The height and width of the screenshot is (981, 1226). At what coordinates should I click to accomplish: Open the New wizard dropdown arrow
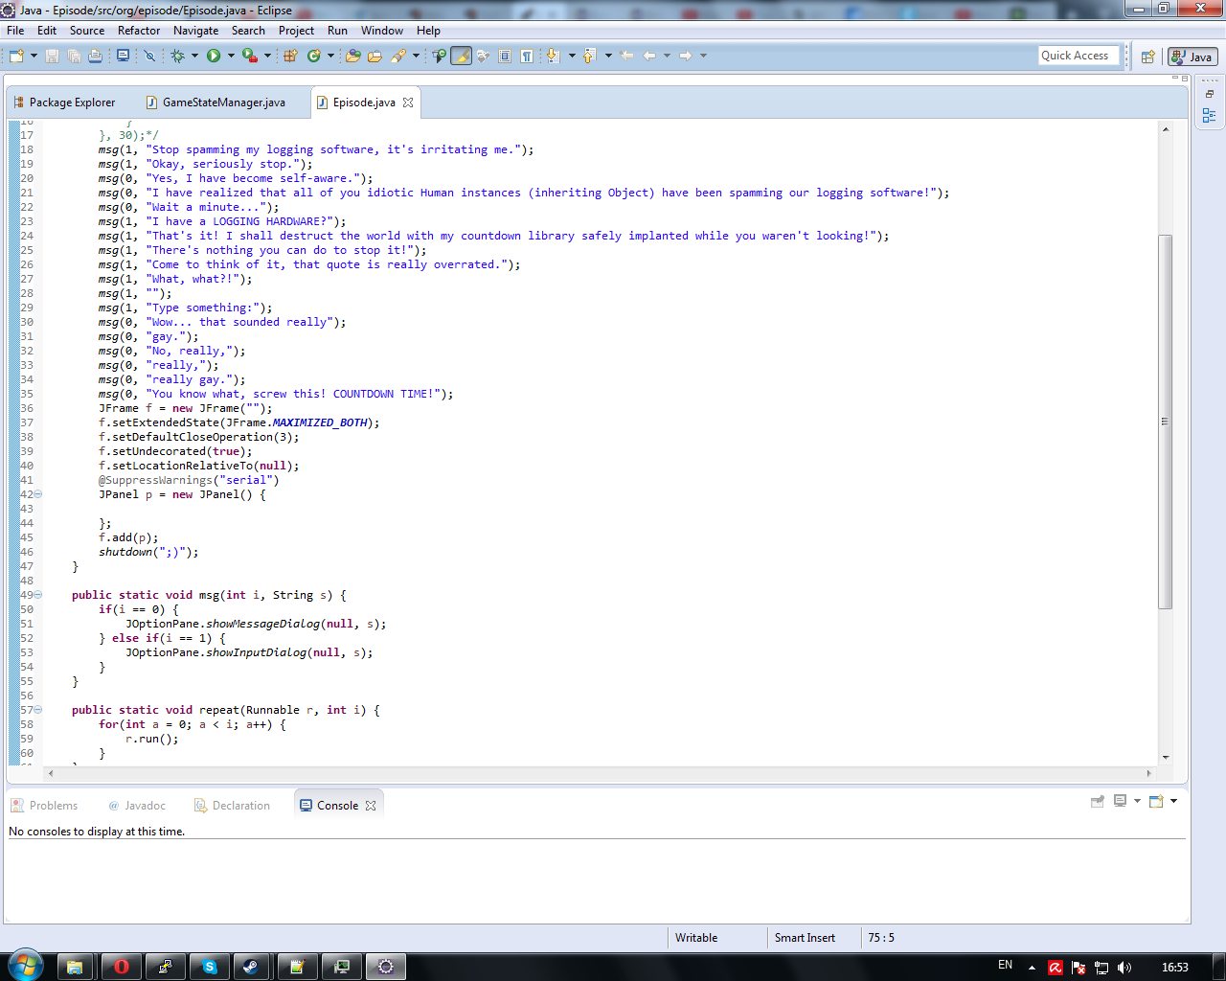[x=34, y=56]
